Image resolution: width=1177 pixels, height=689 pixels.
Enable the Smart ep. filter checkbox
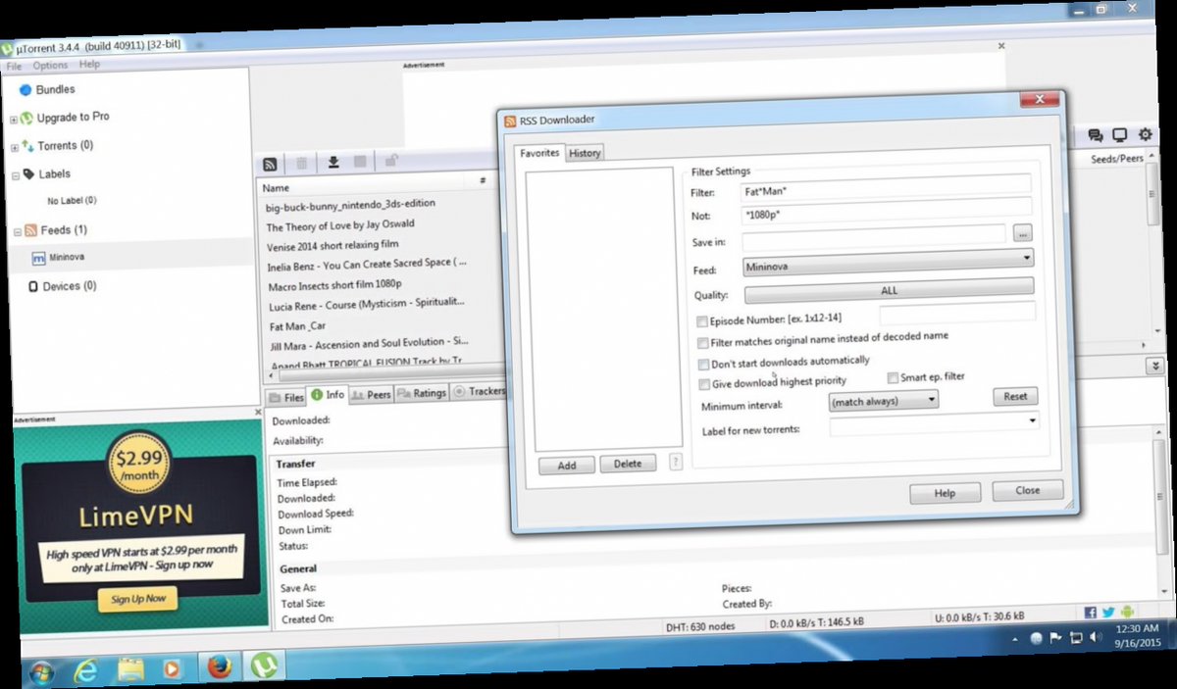point(893,377)
